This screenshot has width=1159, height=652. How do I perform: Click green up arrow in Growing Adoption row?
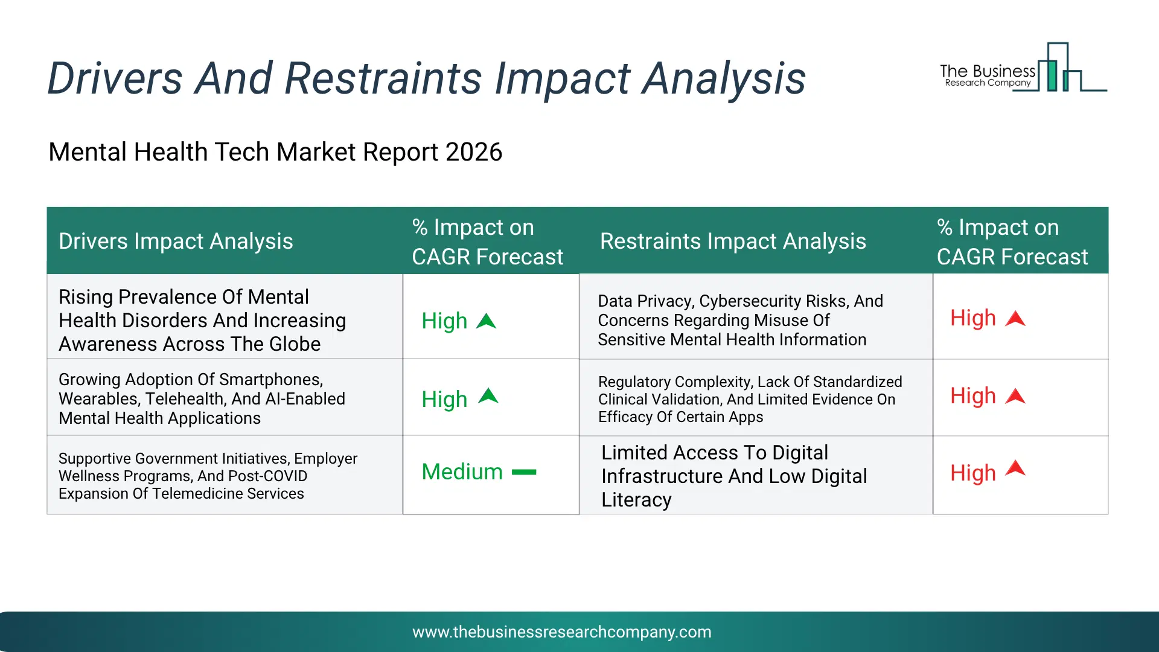pyautogui.click(x=488, y=395)
